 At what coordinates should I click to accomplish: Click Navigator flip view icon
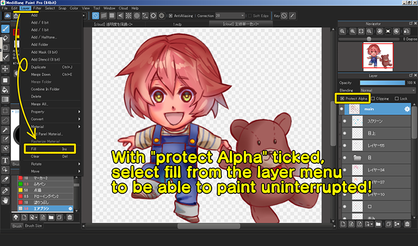click(x=407, y=31)
